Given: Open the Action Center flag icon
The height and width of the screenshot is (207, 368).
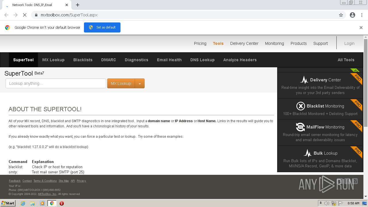Looking at the screenshot, I should (x=341, y=203).
